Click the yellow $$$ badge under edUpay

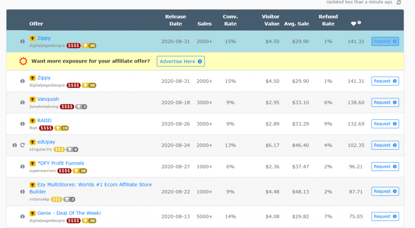pyautogui.click(x=59, y=149)
